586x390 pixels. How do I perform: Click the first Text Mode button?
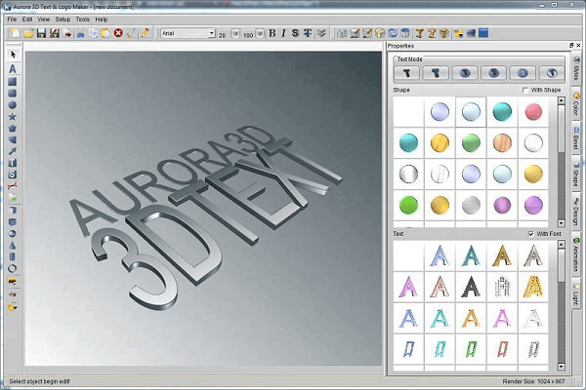(x=406, y=73)
